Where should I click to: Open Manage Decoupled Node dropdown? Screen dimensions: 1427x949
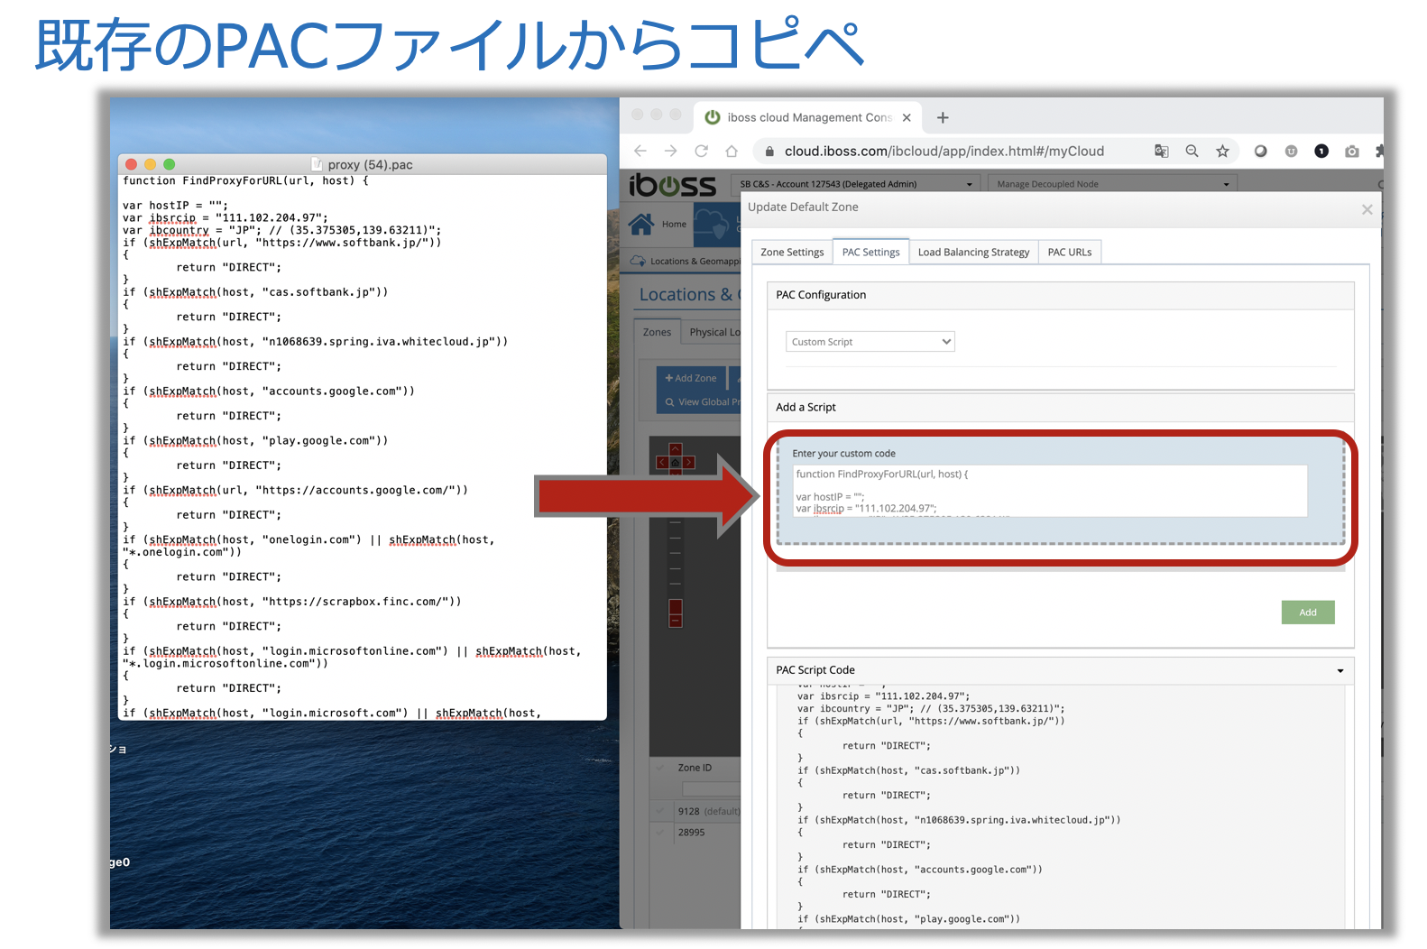1112,184
